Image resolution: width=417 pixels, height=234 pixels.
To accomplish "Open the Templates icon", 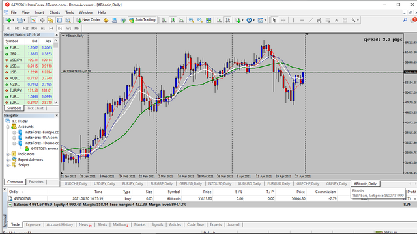I will 260,20.
